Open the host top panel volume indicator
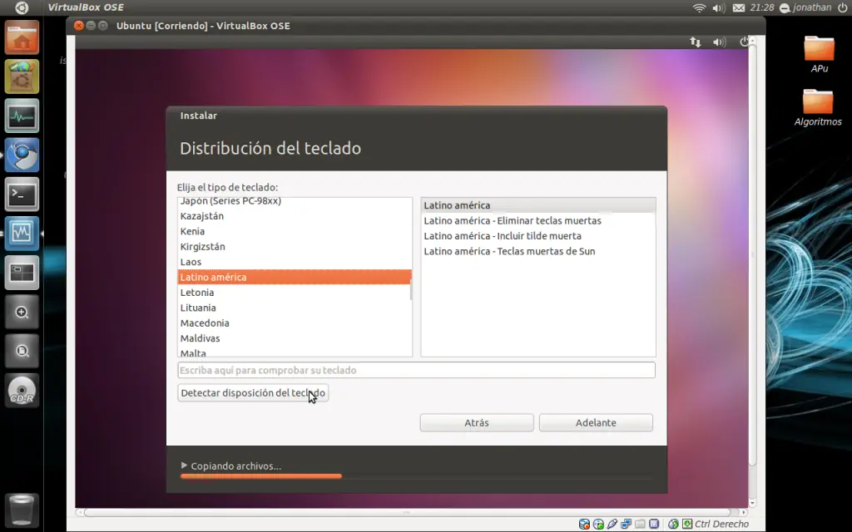Image resolution: width=852 pixels, height=532 pixels. [x=719, y=7]
